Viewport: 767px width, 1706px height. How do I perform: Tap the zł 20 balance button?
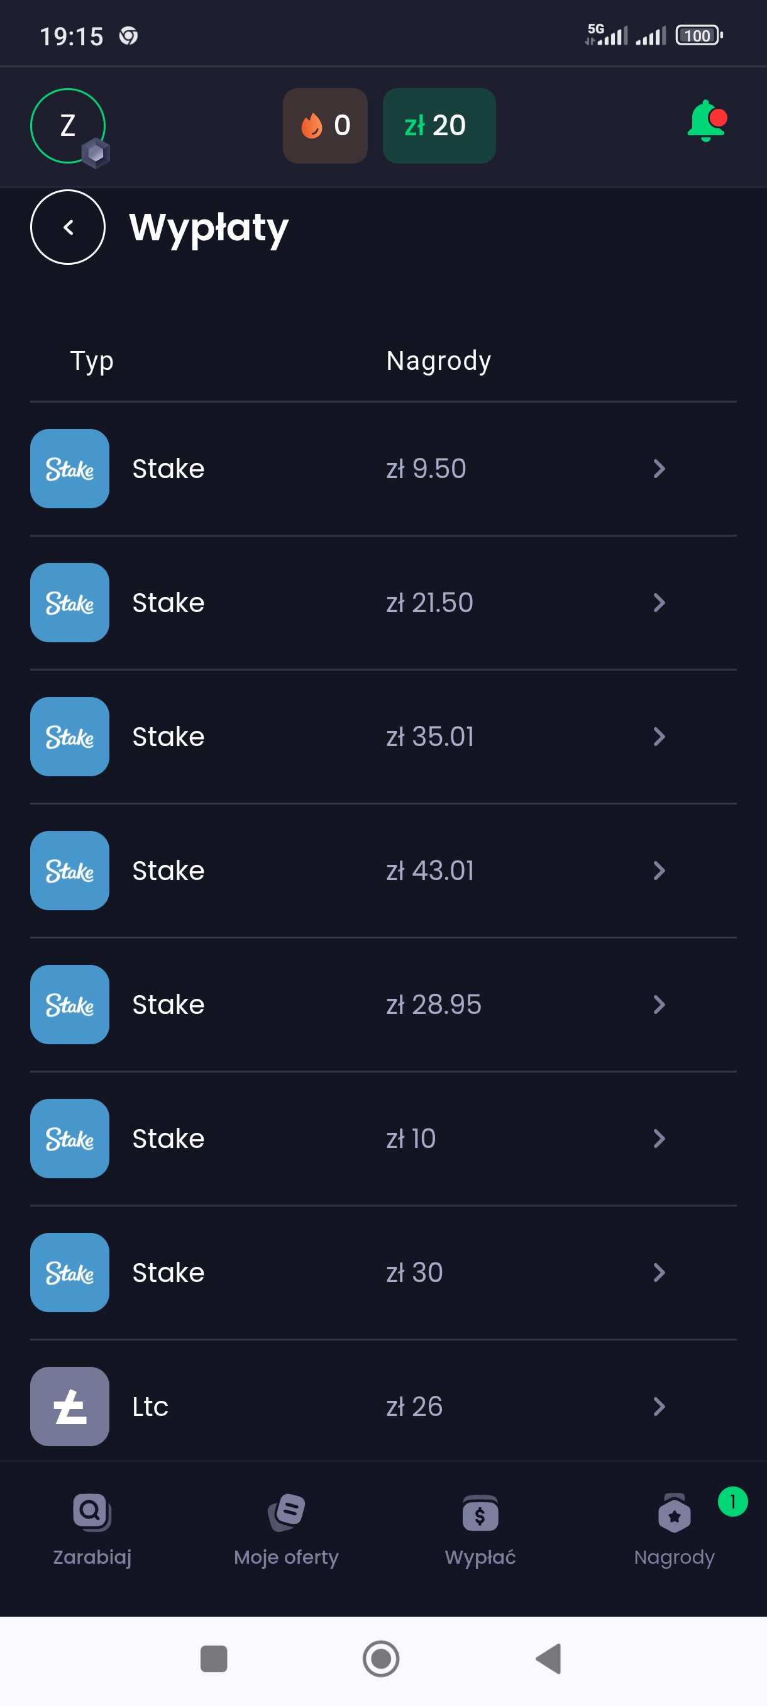click(x=439, y=126)
